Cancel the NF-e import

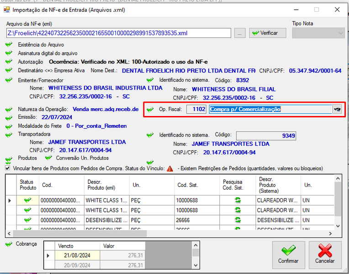pos(325,255)
